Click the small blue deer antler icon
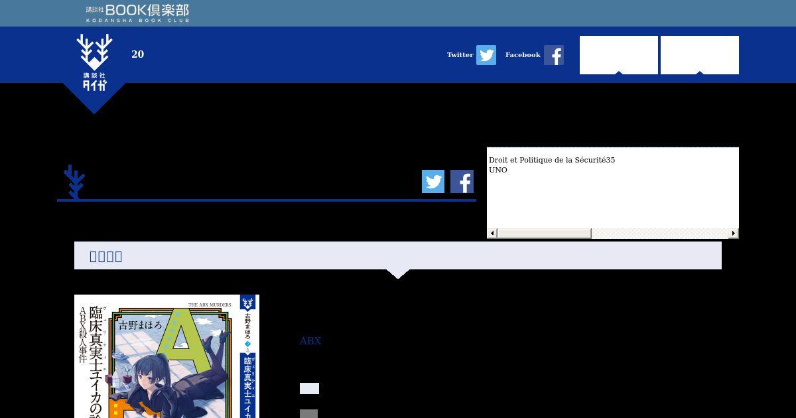Viewport: 796px width, 418px height. tap(74, 182)
